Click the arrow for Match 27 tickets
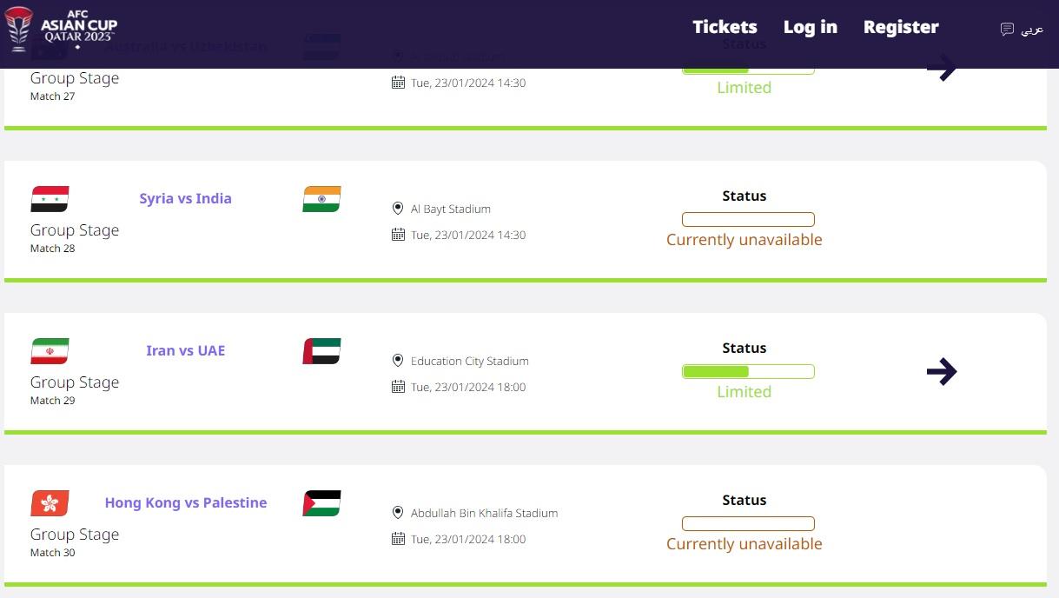Screen dimensions: 1059x598 click(941, 69)
